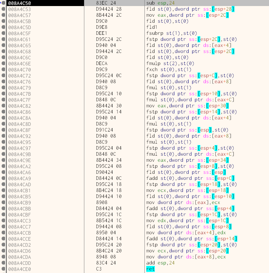The height and width of the screenshot is (273, 269).
Task: Select the opcode bytes DEE1
Action: (102, 33)
